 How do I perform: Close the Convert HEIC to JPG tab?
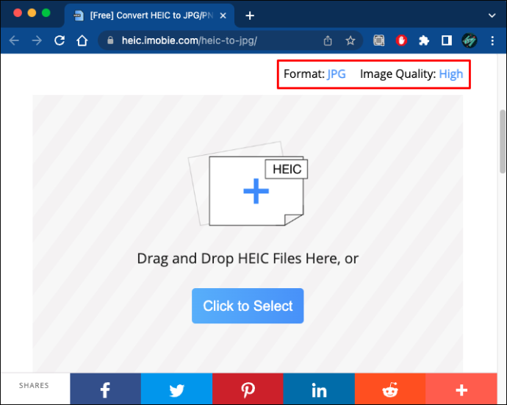(223, 15)
